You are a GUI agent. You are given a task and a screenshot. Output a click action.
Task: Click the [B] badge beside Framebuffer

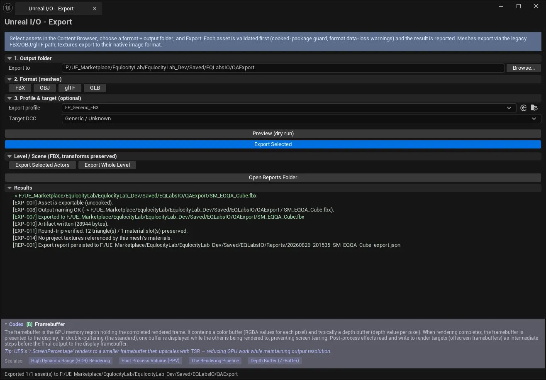tap(29, 324)
